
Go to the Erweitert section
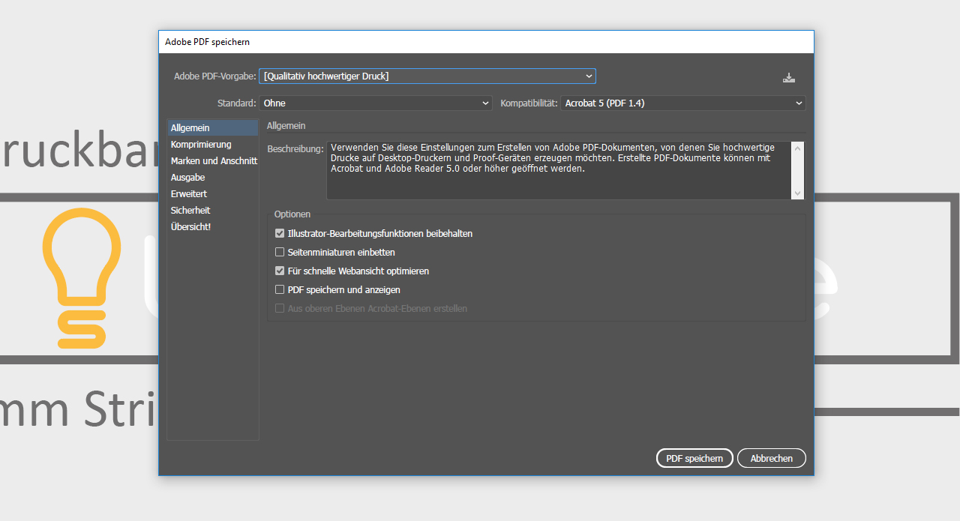(x=189, y=194)
